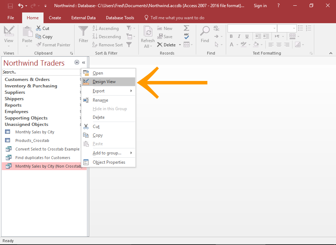Viewport: 336px width, 245px height.
Task: Apply bold formatting in Text Formatting group
Action: pyautogui.click(x=231, y=36)
